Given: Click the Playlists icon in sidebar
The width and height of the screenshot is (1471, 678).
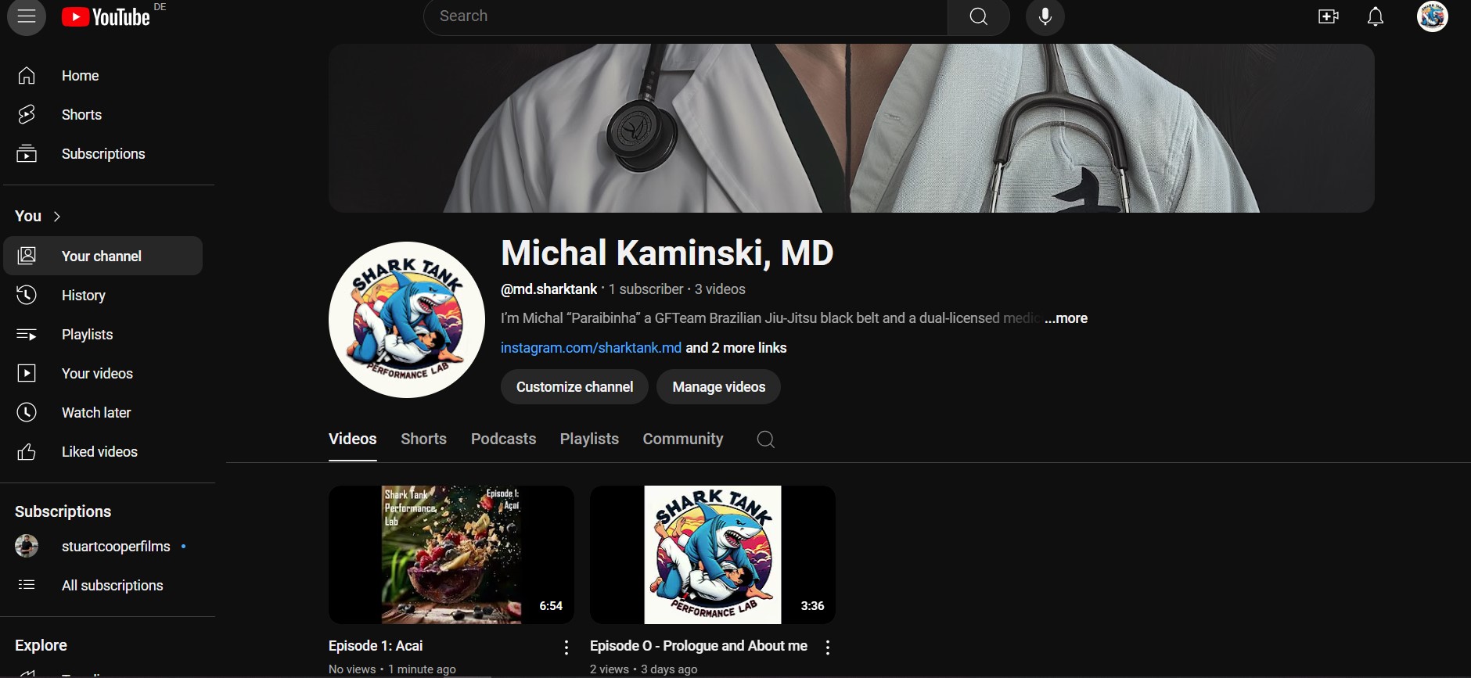Looking at the screenshot, I should [x=27, y=335].
